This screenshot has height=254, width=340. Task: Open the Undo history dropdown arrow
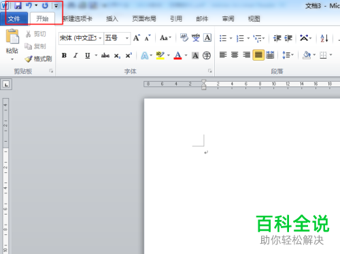click(x=36, y=5)
